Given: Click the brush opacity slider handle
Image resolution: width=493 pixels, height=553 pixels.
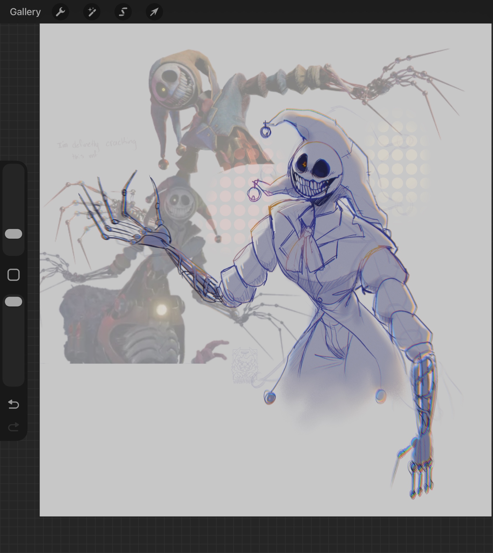Looking at the screenshot, I should click(14, 302).
